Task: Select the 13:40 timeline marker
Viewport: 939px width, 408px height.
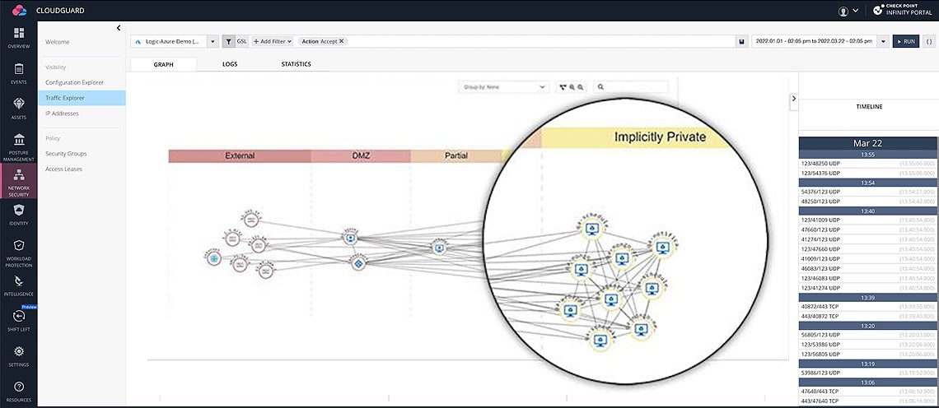Action: [868, 211]
